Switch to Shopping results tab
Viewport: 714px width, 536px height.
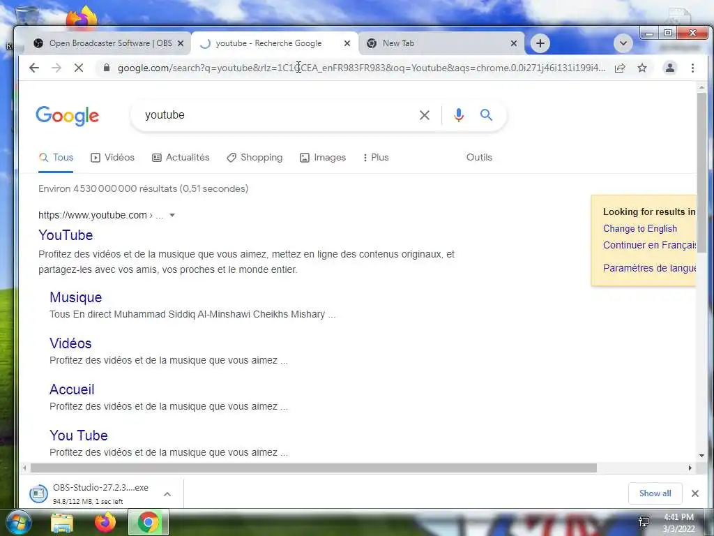tap(255, 158)
